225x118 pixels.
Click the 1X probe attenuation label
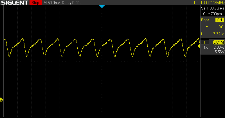pos(206,47)
